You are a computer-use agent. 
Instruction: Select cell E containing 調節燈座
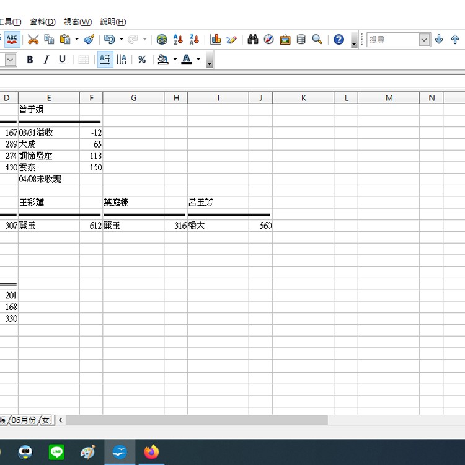[48, 156]
